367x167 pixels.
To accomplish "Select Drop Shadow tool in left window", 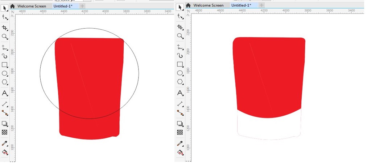I will tap(4, 124).
